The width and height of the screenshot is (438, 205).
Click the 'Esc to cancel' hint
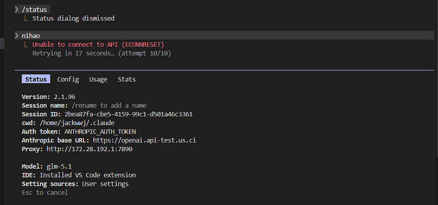pos(45,193)
